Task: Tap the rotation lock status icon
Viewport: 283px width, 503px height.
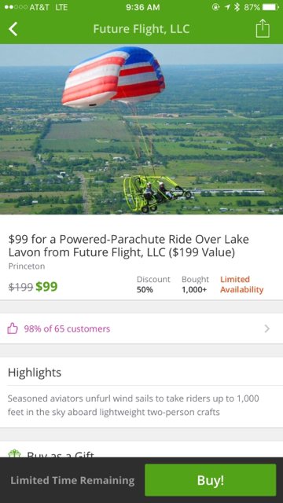Action: point(216,7)
